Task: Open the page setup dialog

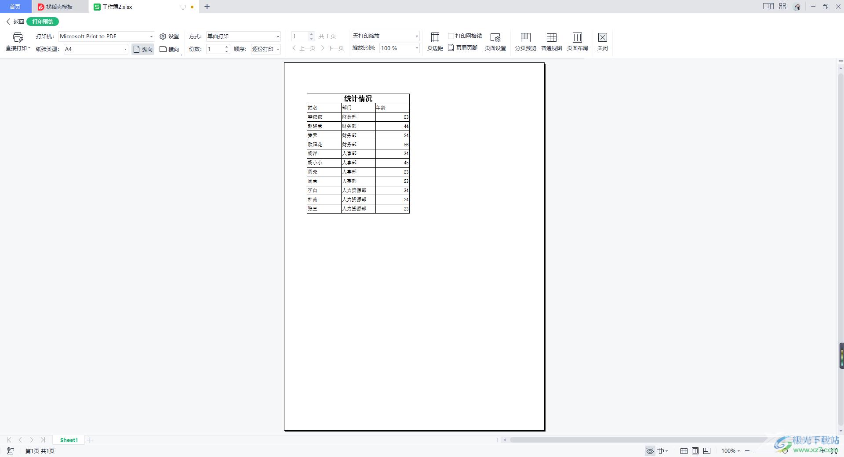Action: tap(495, 42)
